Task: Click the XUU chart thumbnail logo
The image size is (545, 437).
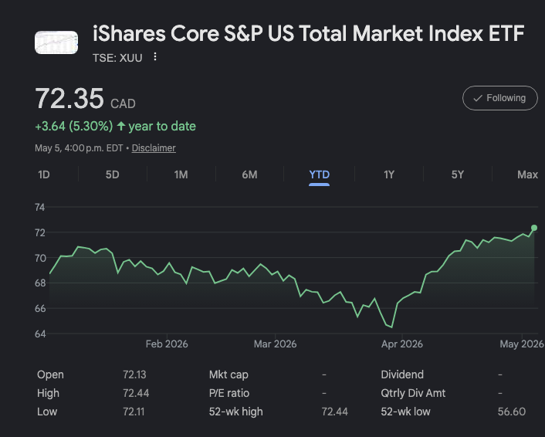Action: 56,42
